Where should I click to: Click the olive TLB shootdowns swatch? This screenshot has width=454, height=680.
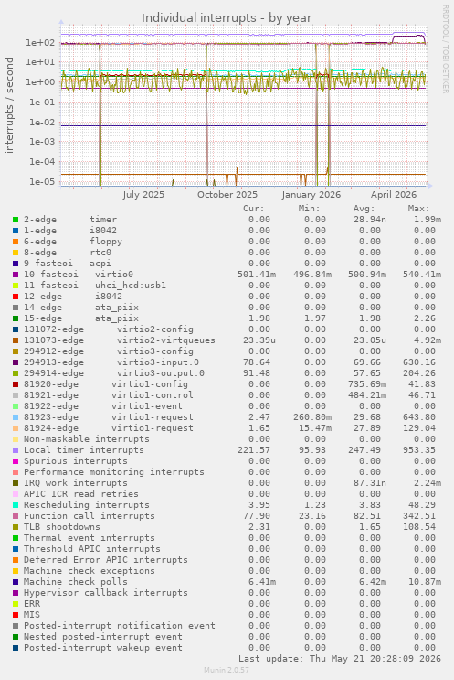pos(16,527)
